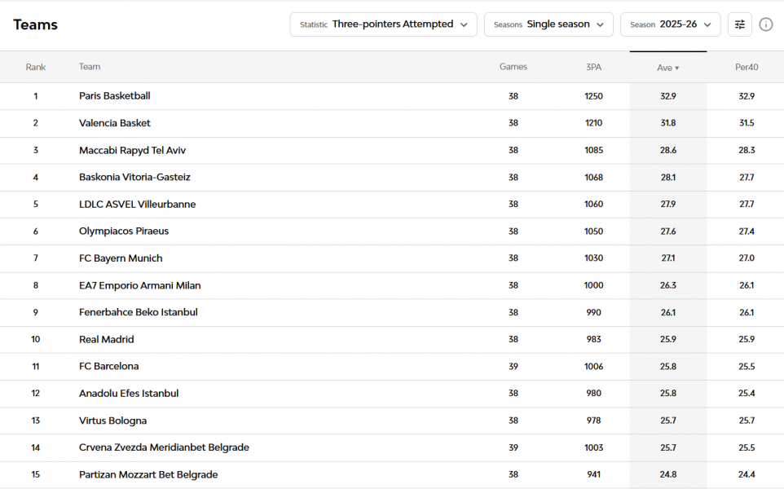
Task: Open Fenerbahce Beko Istanbul team page
Action: pos(139,312)
